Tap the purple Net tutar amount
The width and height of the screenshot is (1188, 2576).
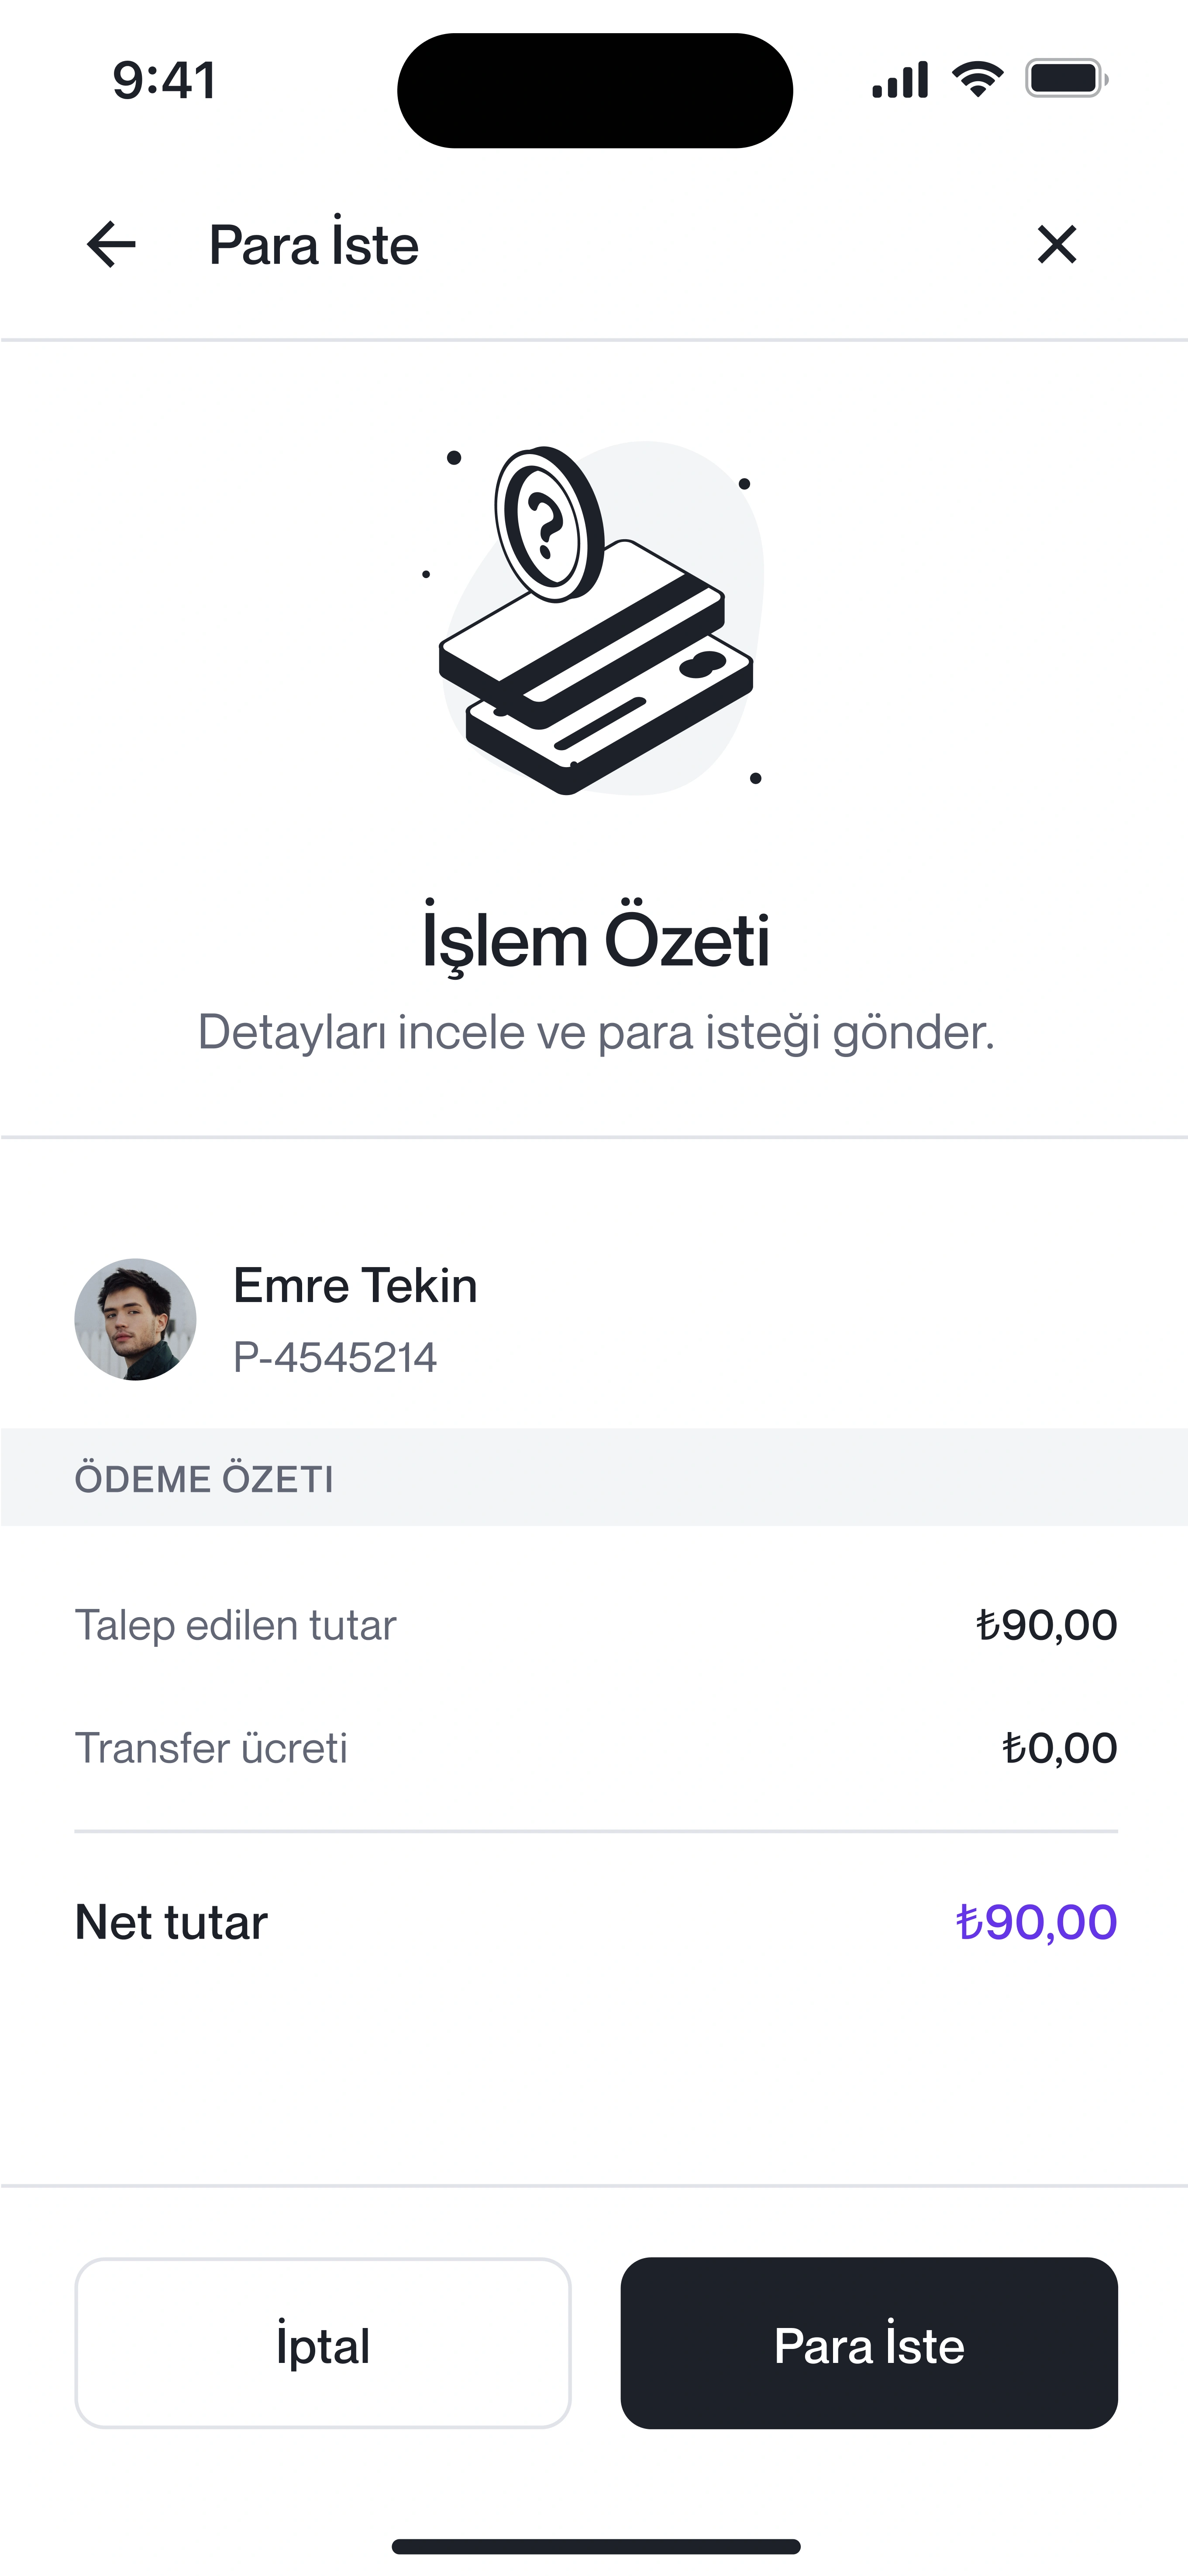tap(1036, 1922)
